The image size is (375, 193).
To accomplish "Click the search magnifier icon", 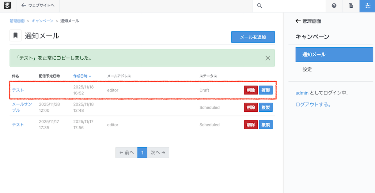I will tap(260, 6).
